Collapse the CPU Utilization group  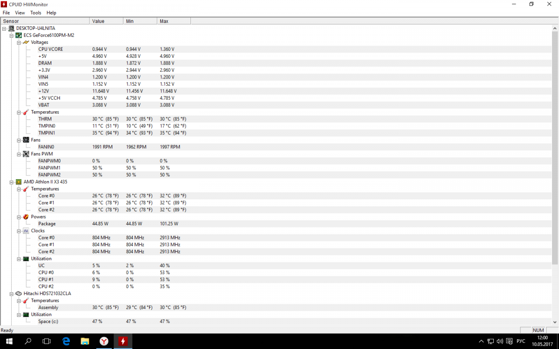tap(19, 259)
